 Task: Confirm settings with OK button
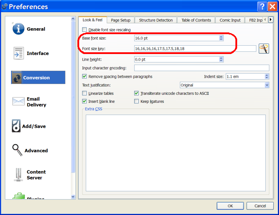tap(230, 206)
